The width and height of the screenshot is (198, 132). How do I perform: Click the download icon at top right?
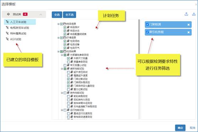194,14
